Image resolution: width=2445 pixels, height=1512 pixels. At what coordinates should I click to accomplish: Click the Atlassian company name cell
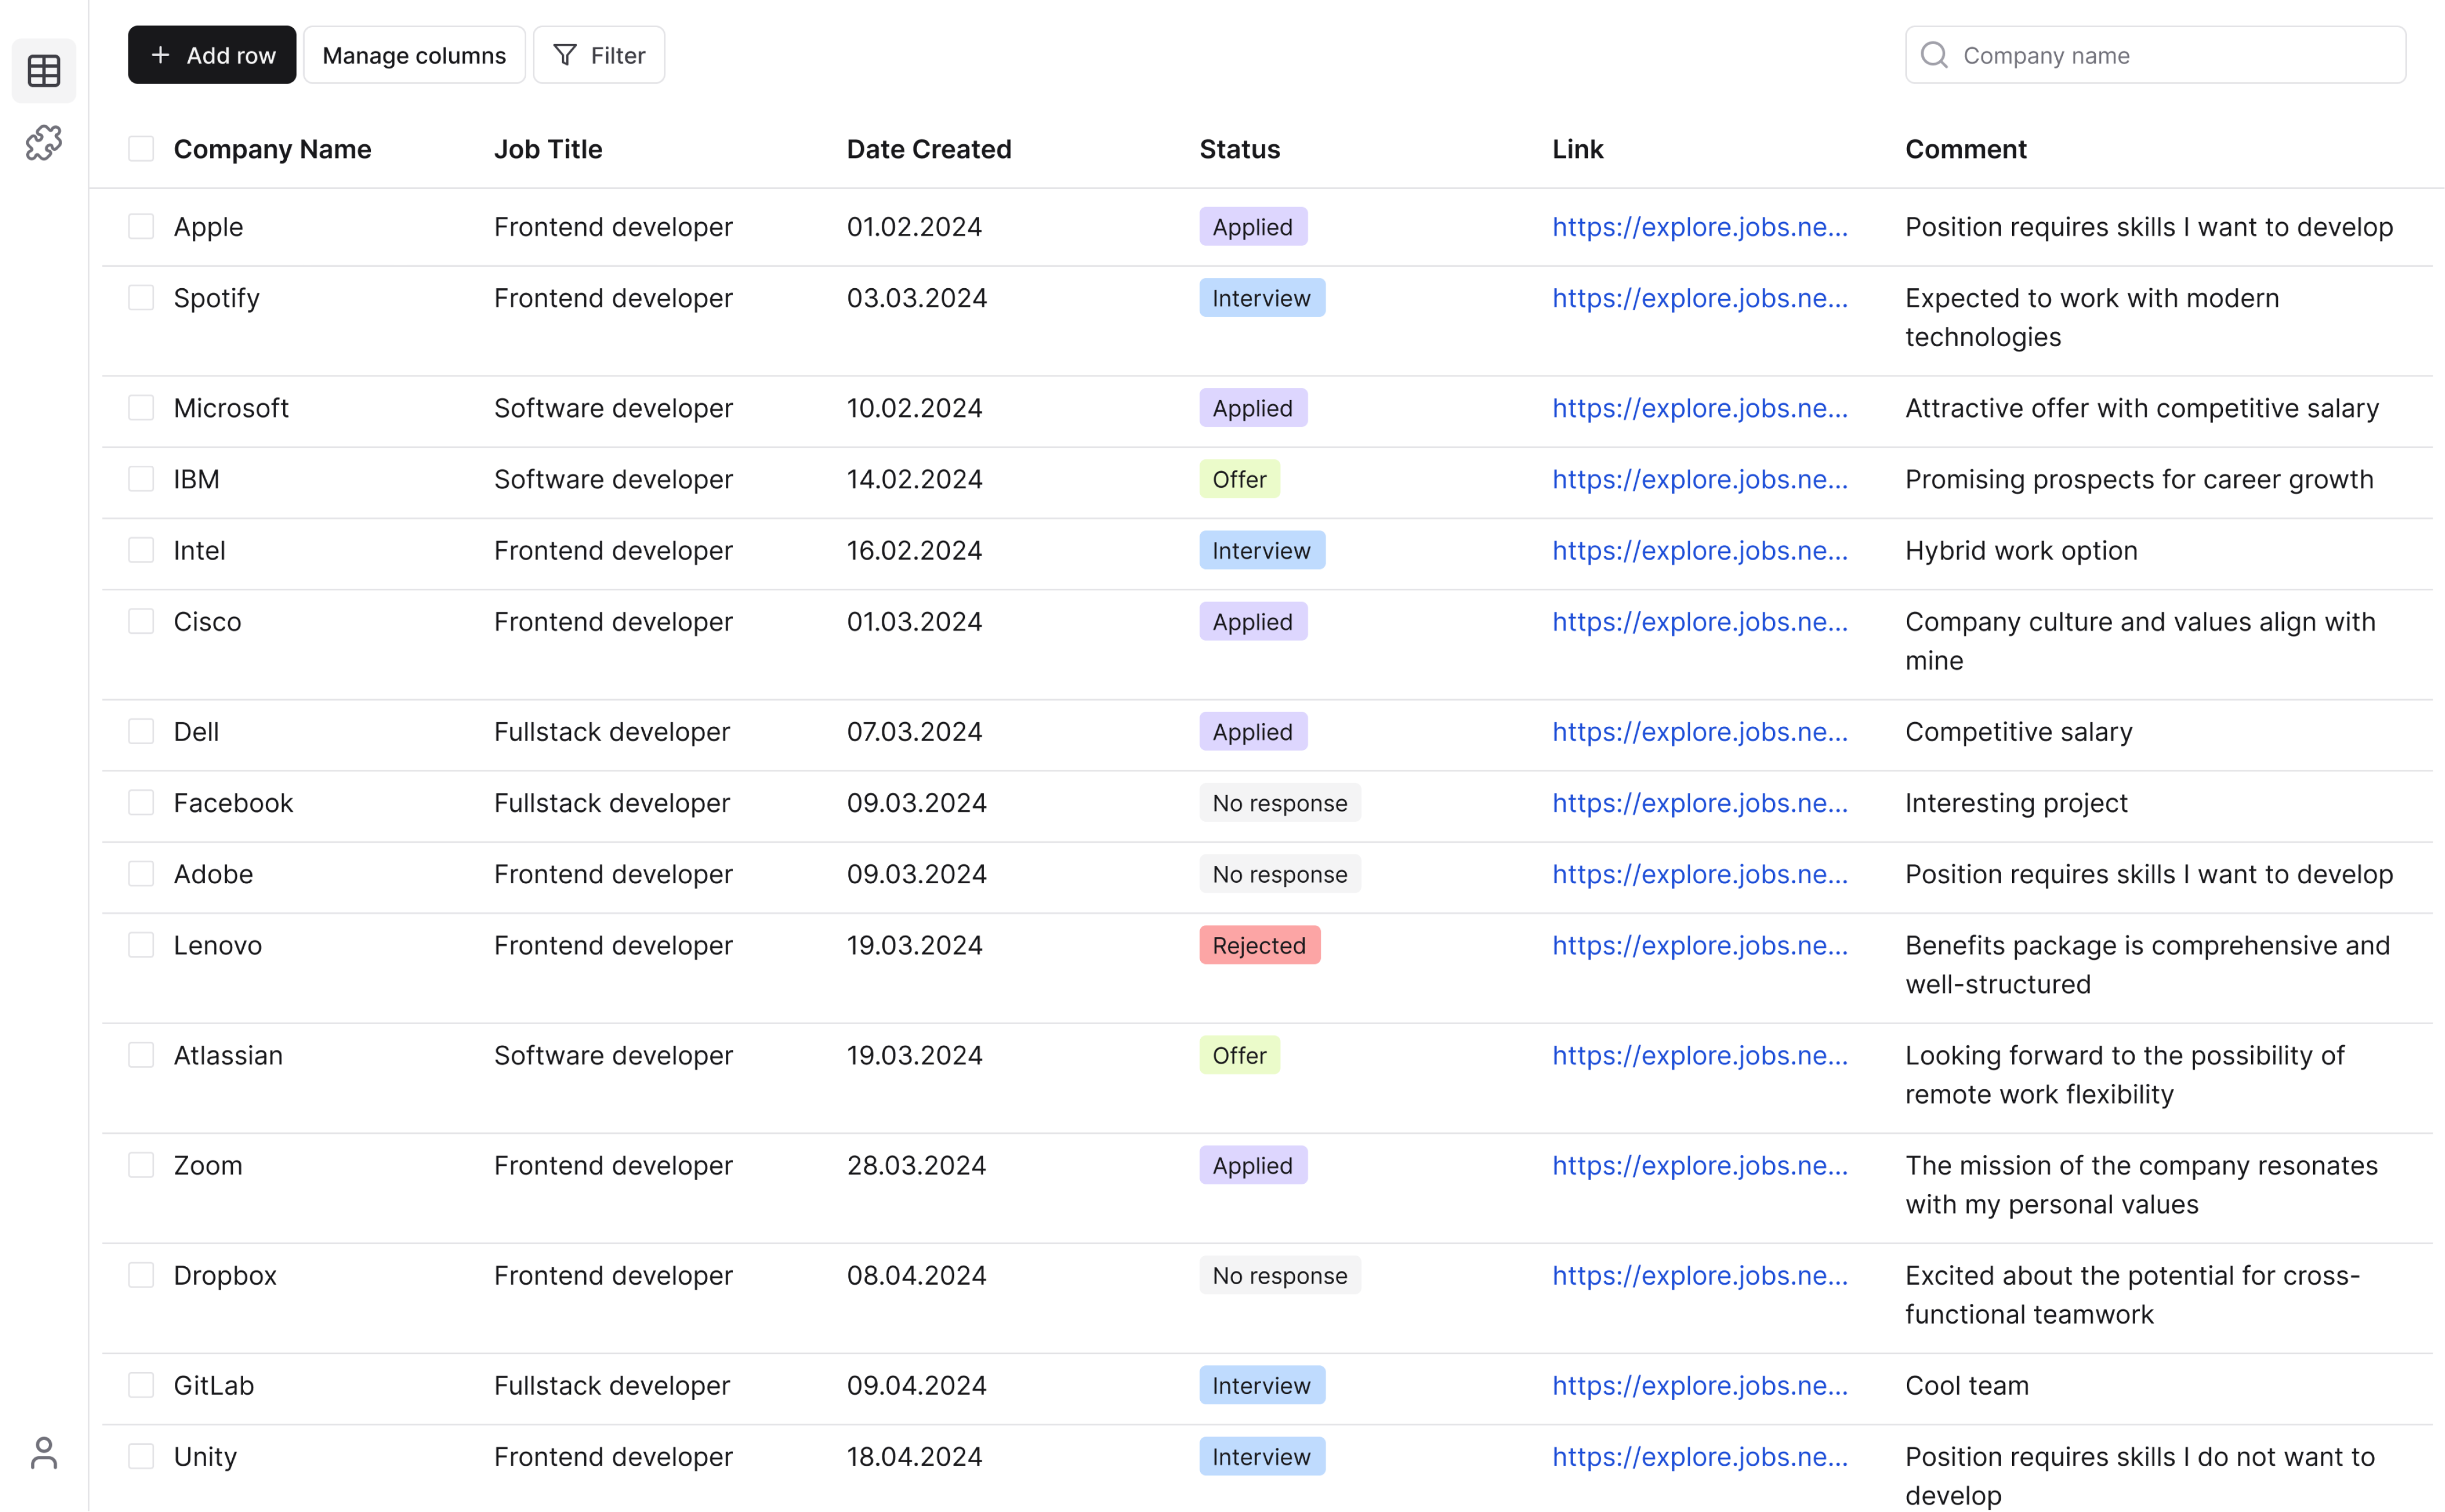tap(228, 1055)
